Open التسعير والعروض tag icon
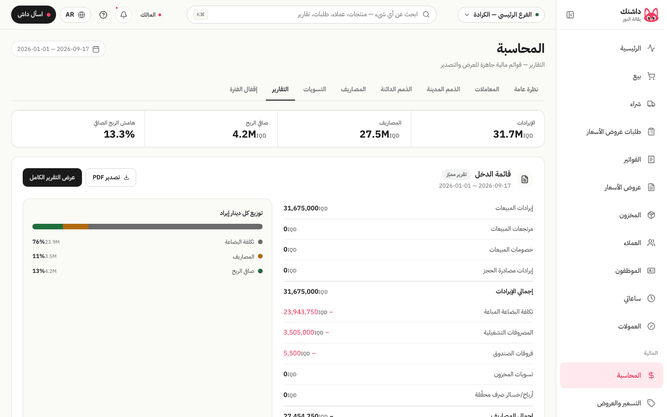667x417 pixels. [x=651, y=403]
